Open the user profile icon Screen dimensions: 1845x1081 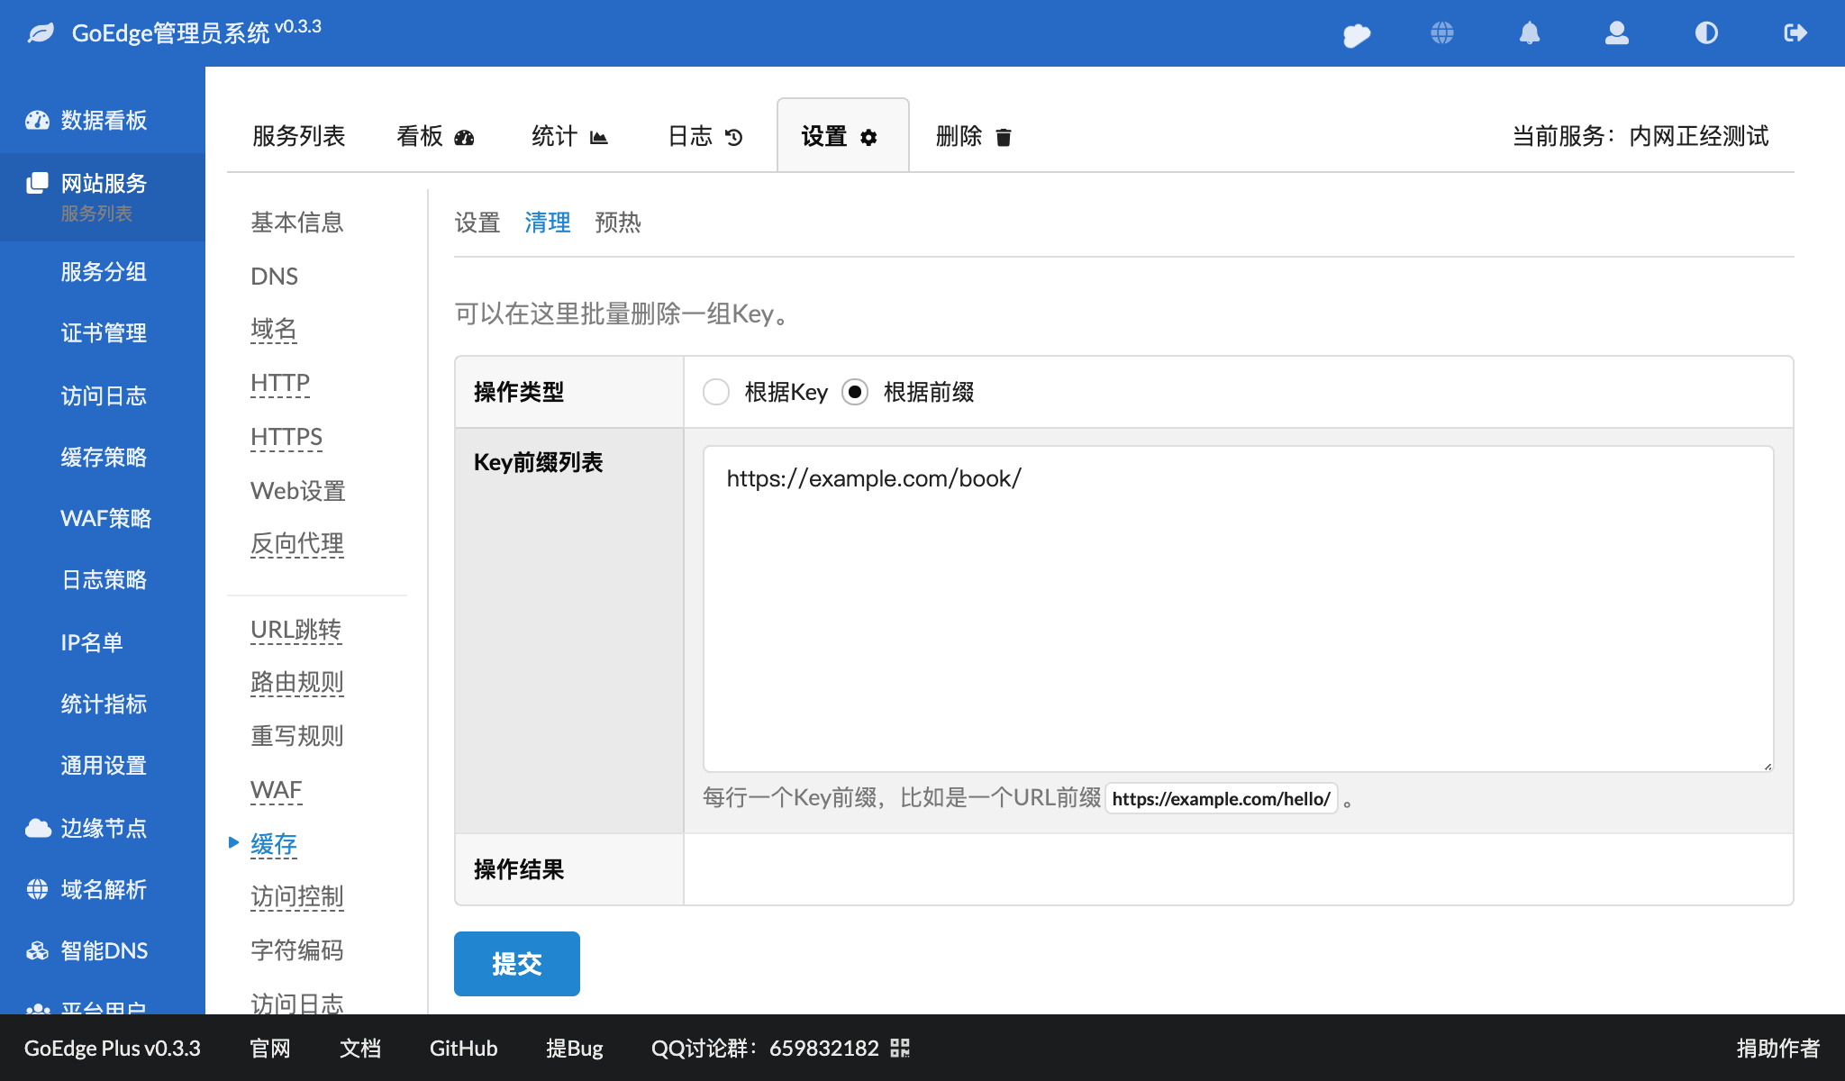(1617, 33)
